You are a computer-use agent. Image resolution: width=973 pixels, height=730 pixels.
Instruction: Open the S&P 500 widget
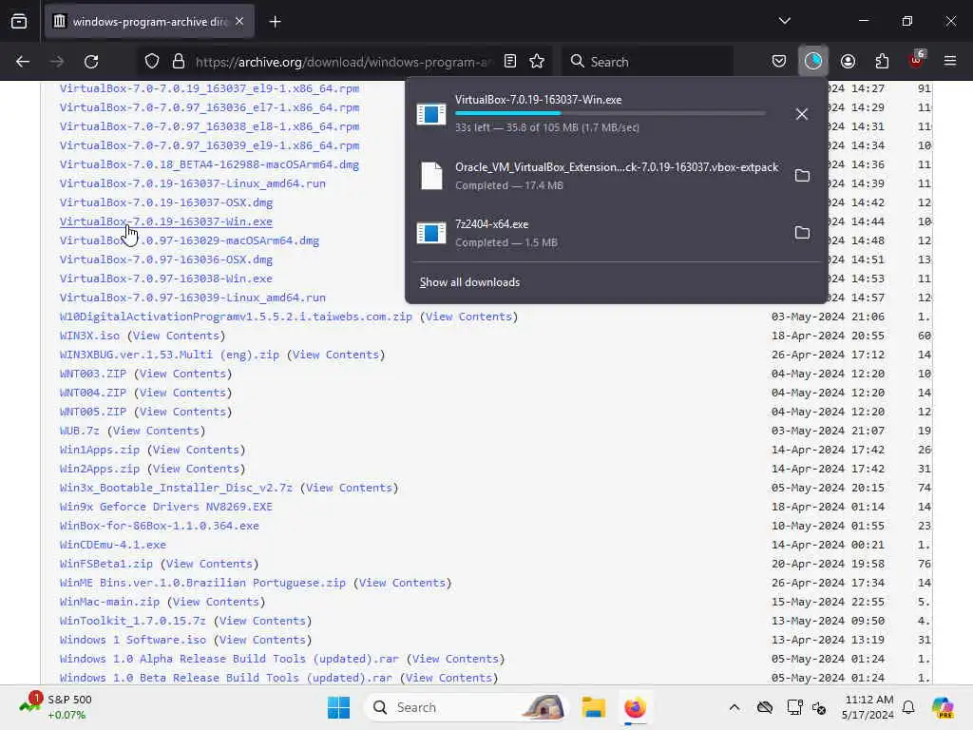[x=56, y=707]
